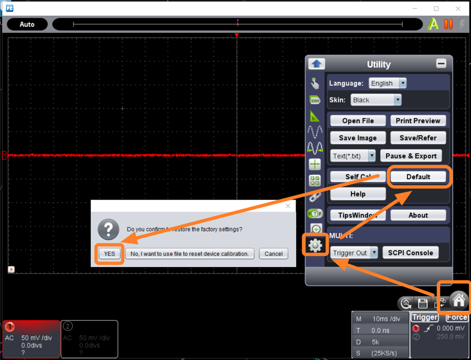Click the No, use file to reset calibration button
The image size is (471, 360).
click(189, 253)
